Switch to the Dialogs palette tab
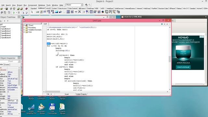 click(179, 8)
